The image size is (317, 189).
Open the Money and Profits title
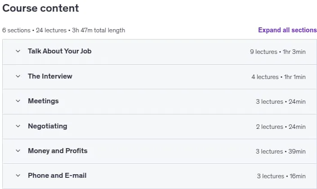[58, 151]
